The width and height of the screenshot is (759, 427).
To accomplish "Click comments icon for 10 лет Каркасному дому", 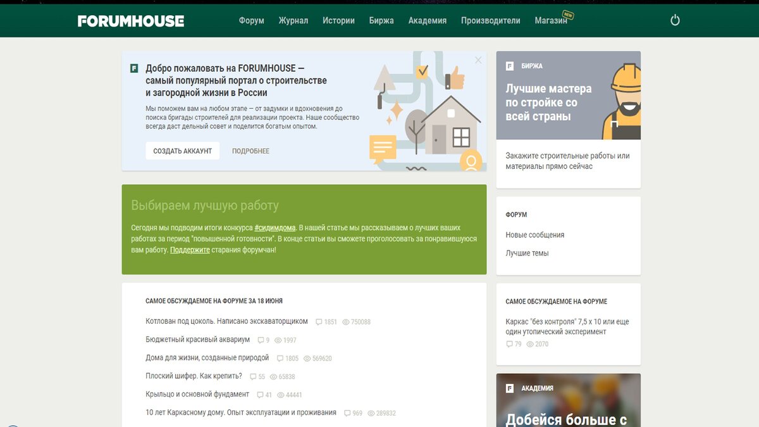I will [x=347, y=413].
